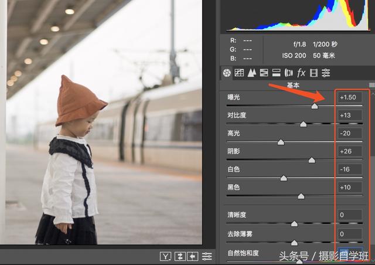375x265 pixels.
Task: Click the 清晰度 value field showing 0
Action: pos(350,215)
